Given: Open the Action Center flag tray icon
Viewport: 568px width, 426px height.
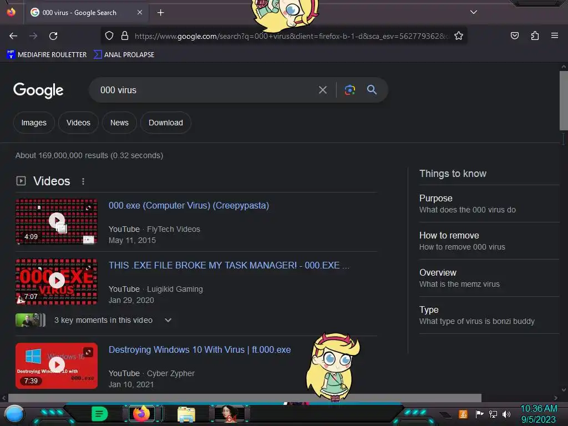Looking at the screenshot, I should pyautogui.click(x=479, y=414).
